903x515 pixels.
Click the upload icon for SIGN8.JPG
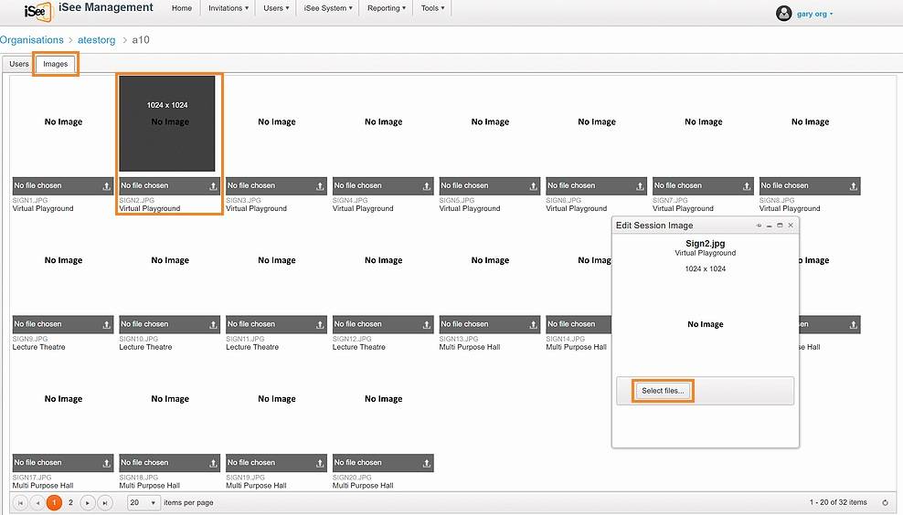(x=854, y=186)
